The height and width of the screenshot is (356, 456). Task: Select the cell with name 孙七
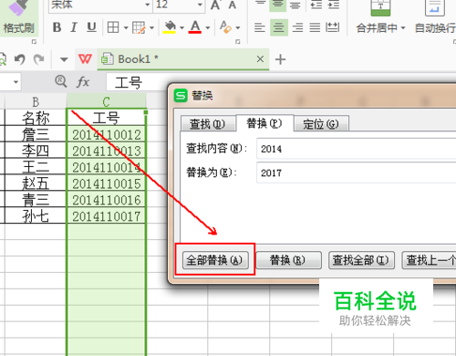click(36, 216)
